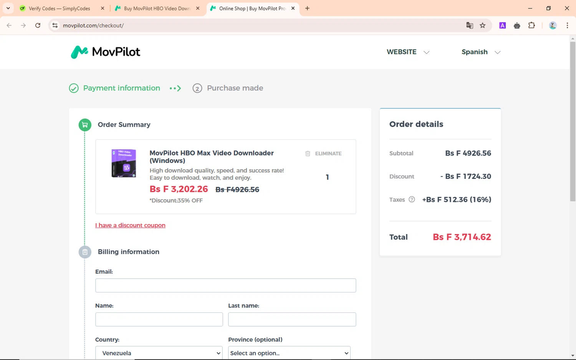Open the Country dropdown showing Venezuela

coord(159,353)
